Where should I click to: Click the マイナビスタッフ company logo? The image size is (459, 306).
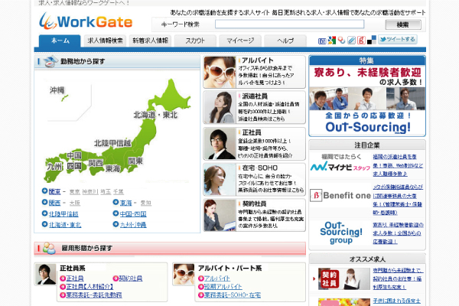click(340, 166)
